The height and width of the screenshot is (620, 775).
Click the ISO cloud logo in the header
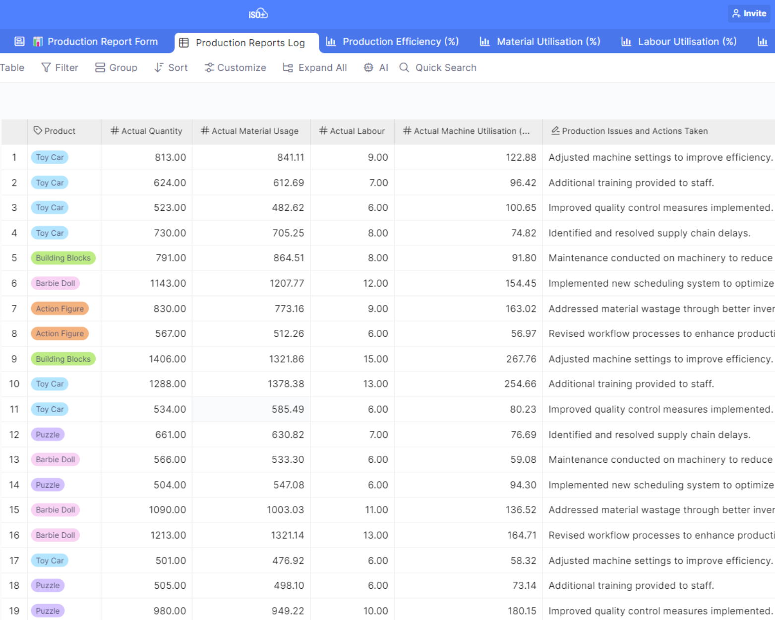point(258,14)
